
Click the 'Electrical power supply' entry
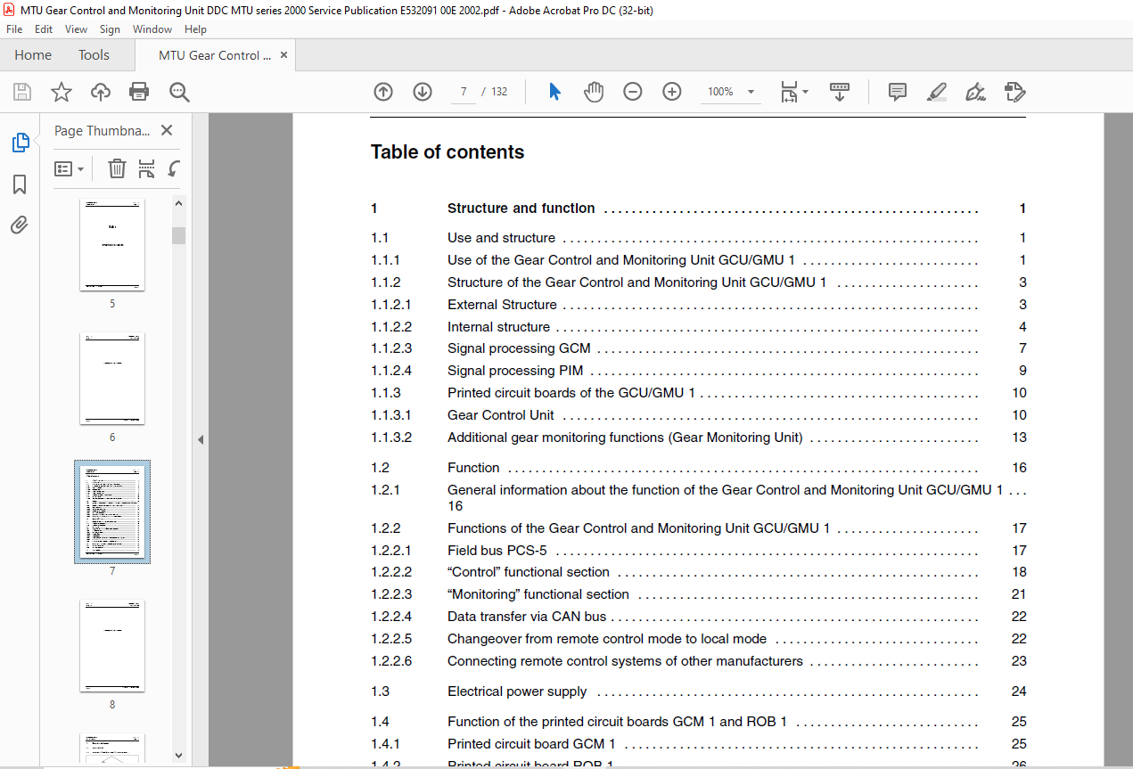[517, 691]
